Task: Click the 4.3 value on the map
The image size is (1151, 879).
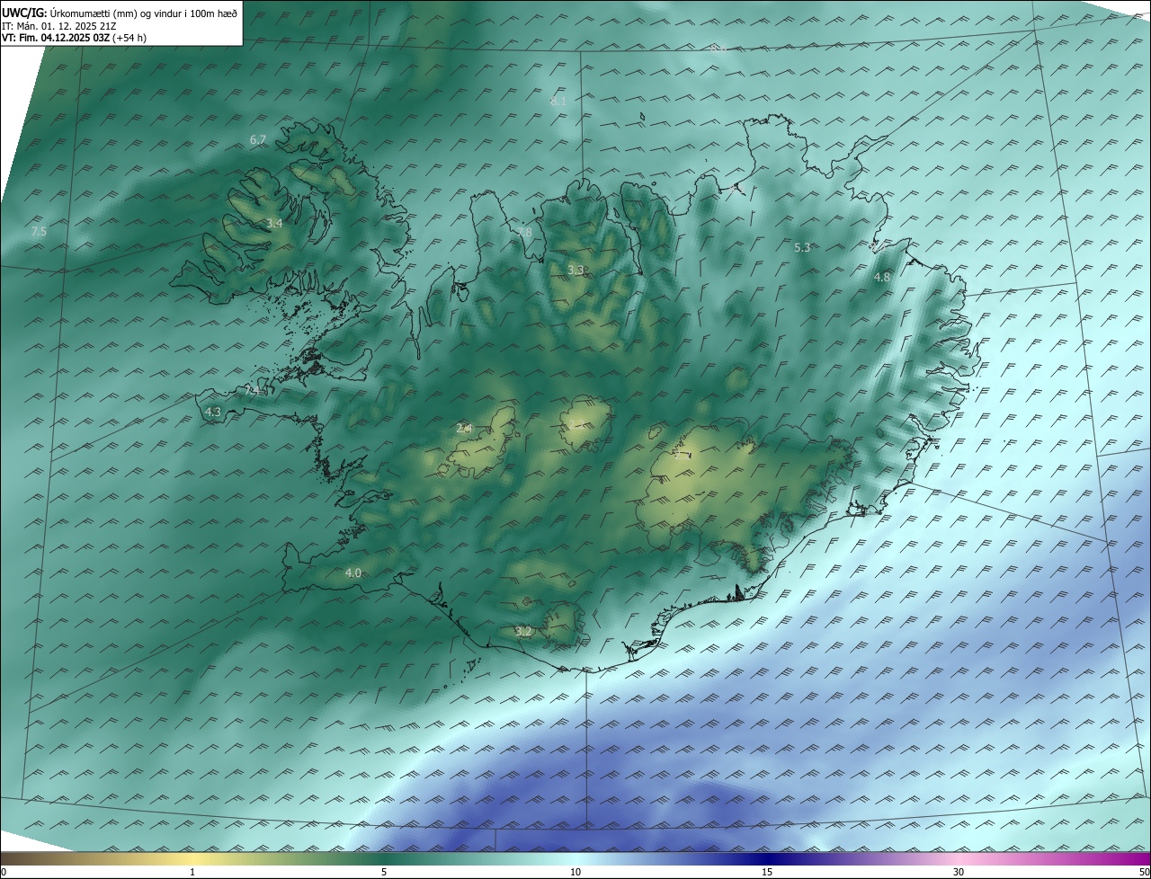Action: pyautogui.click(x=213, y=412)
